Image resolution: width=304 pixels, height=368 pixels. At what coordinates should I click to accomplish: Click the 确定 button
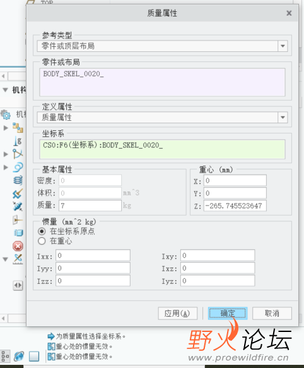228,314
